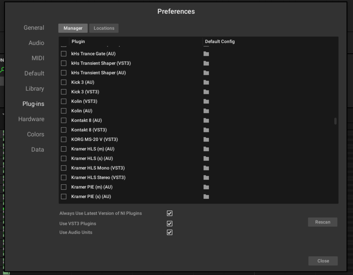Image resolution: width=353 pixels, height=275 pixels.
Task: Disable Always Use Latest Version of NI Plugins
Action: pyautogui.click(x=169, y=213)
